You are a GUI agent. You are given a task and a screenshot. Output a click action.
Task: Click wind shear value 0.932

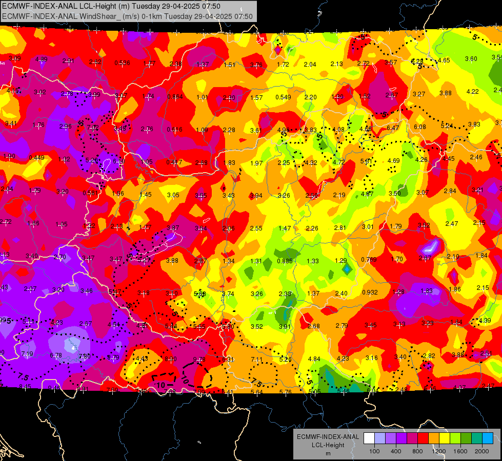[370, 292]
